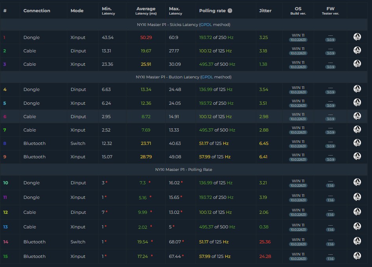
Task: Open tester avatar in row 3
Action: (x=357, y=64)
